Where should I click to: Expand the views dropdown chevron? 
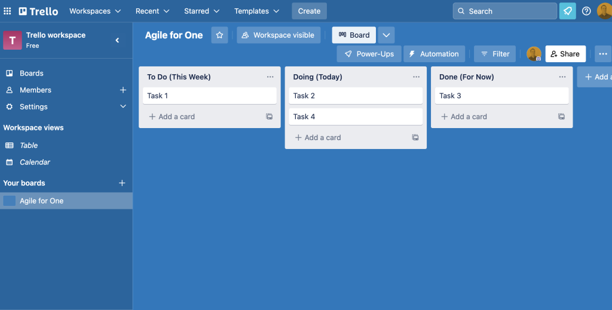(386, 35)
